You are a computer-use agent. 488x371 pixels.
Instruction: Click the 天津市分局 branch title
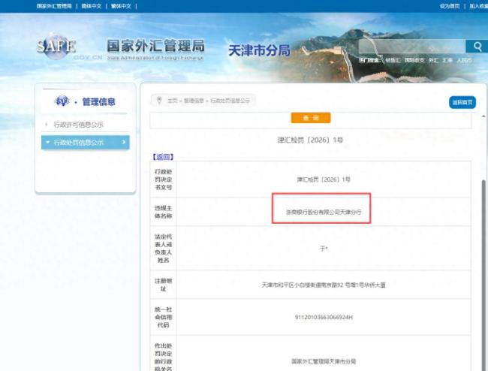click(259, 50)
